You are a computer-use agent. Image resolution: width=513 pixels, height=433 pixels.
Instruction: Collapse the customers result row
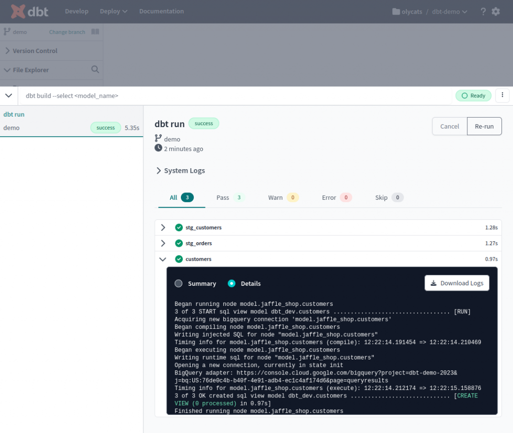click(163, 259)
